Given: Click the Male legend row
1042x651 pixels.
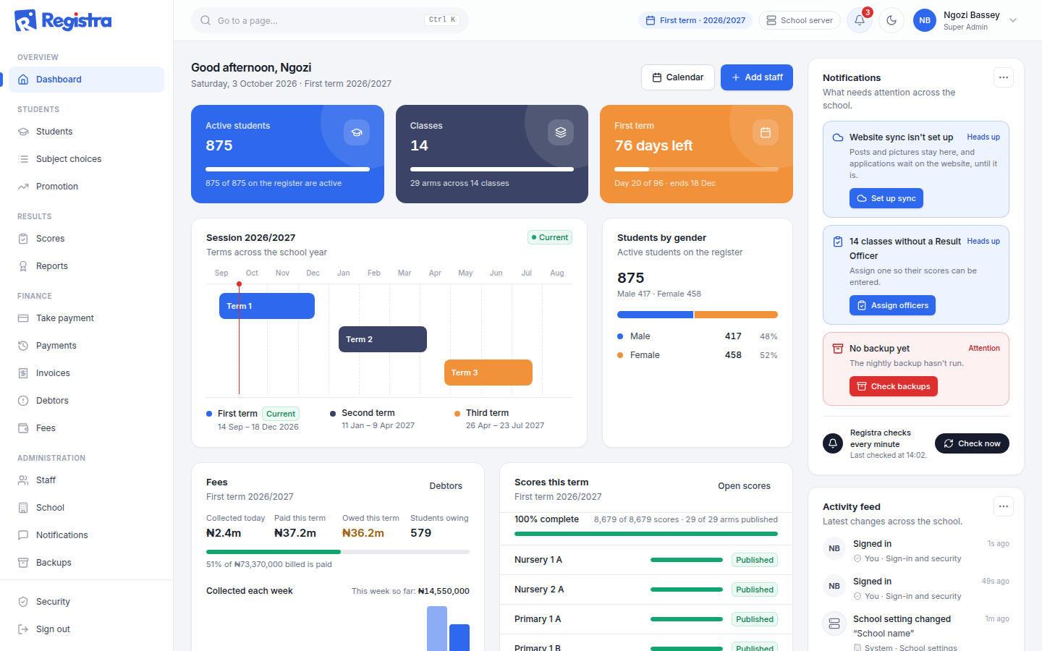Looking at the screenshot, I should coord(698,336).
